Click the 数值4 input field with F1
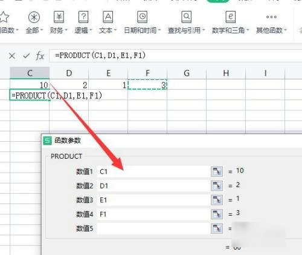302x255 pixels. (x=153, y=214)
